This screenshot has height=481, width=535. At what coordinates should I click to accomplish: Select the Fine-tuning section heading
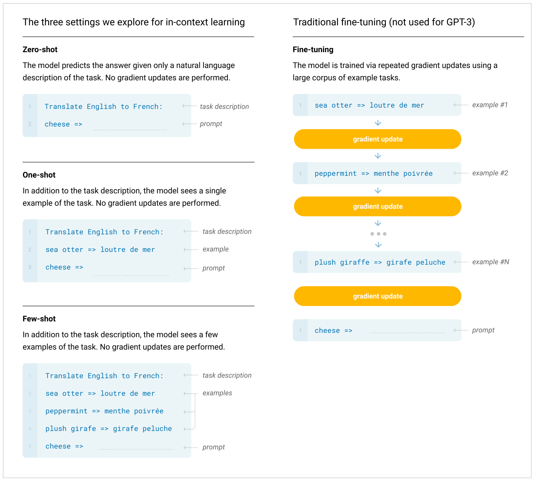click(x=313, y=50)
